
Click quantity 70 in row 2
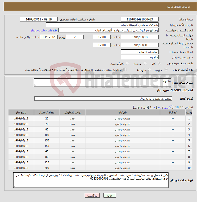pyautogui.click(x=47, y=124)
